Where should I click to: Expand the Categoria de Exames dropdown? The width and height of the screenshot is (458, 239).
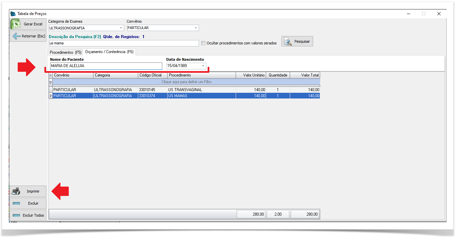121,28
